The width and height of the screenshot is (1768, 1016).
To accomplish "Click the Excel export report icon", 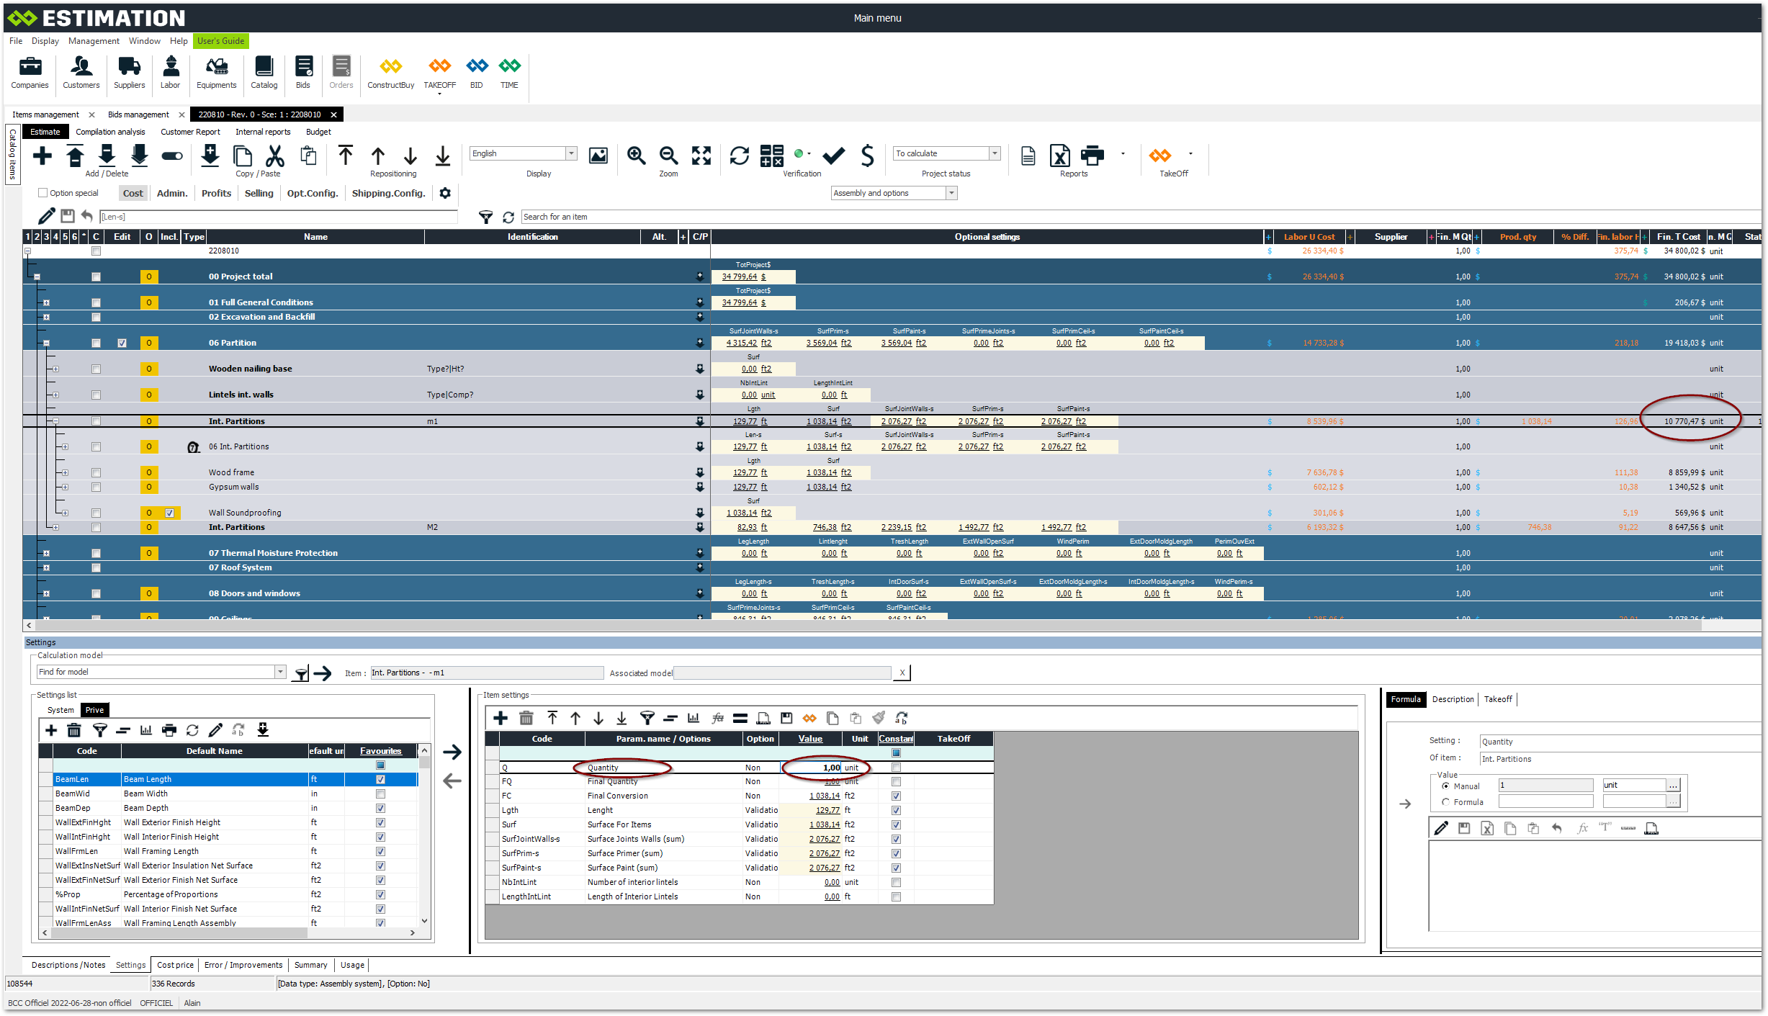I will pyautogui.click(x=1060, y=156).
